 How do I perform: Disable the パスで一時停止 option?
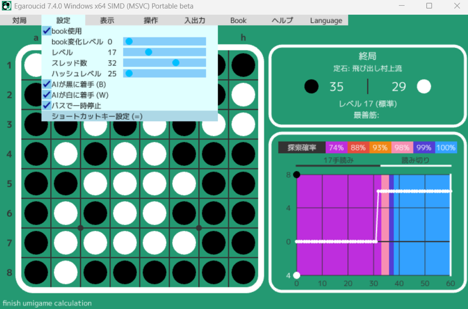46,106
